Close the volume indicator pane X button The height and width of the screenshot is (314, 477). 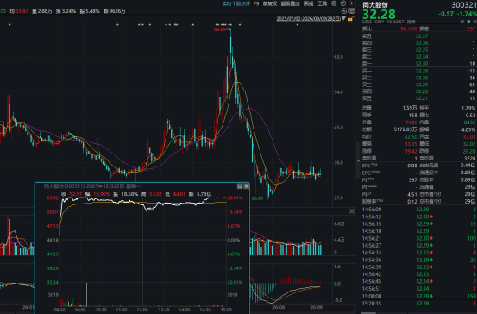point(352,211)
